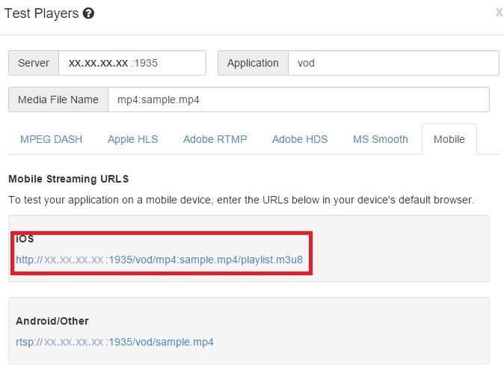Click the Application field label
Viewport: 504px width, 386px height.
click(x=253, y=63)
